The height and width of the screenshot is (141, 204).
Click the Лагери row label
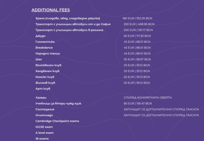pos(41,98)
